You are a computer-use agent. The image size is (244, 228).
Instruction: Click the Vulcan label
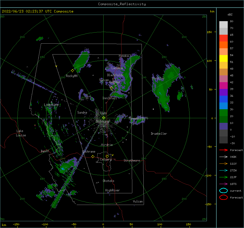point(138,201)
